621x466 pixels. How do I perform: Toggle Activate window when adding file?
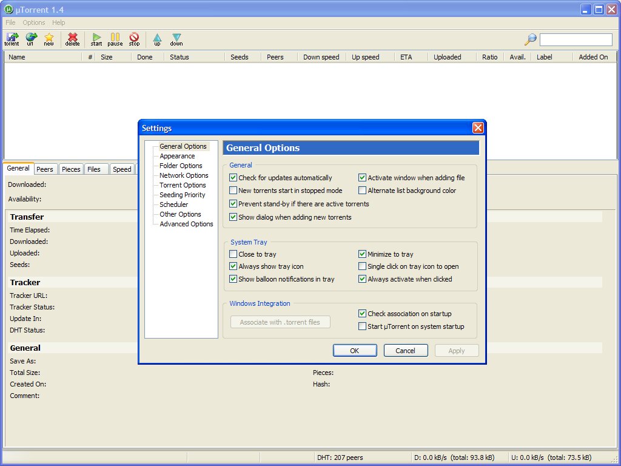coord(362,178)
